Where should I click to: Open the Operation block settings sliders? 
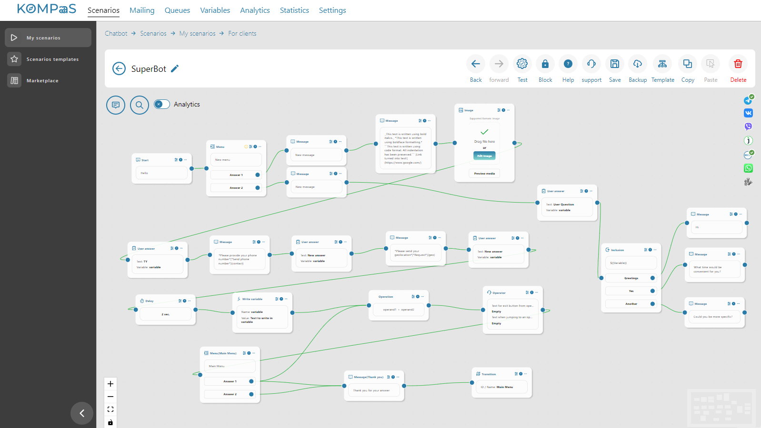[413, 296]
